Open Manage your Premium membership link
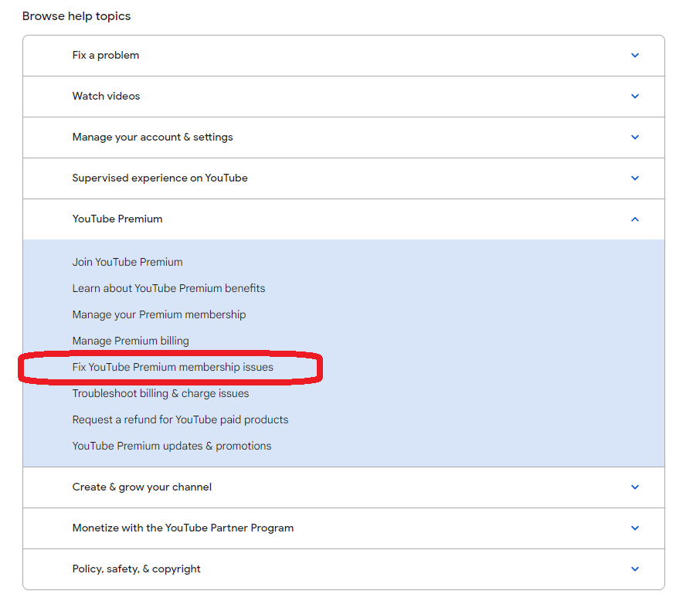This screenshot has height=601, width=676. tap(159, 314)
